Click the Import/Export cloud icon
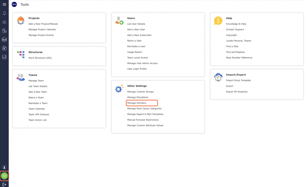Viewport: 307px width, 187px height. [218, 77]
